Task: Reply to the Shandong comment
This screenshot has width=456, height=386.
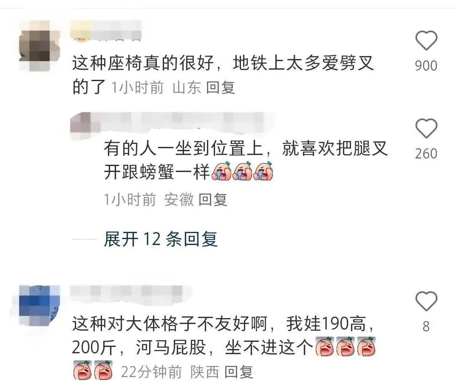Action: coord(221,87)
